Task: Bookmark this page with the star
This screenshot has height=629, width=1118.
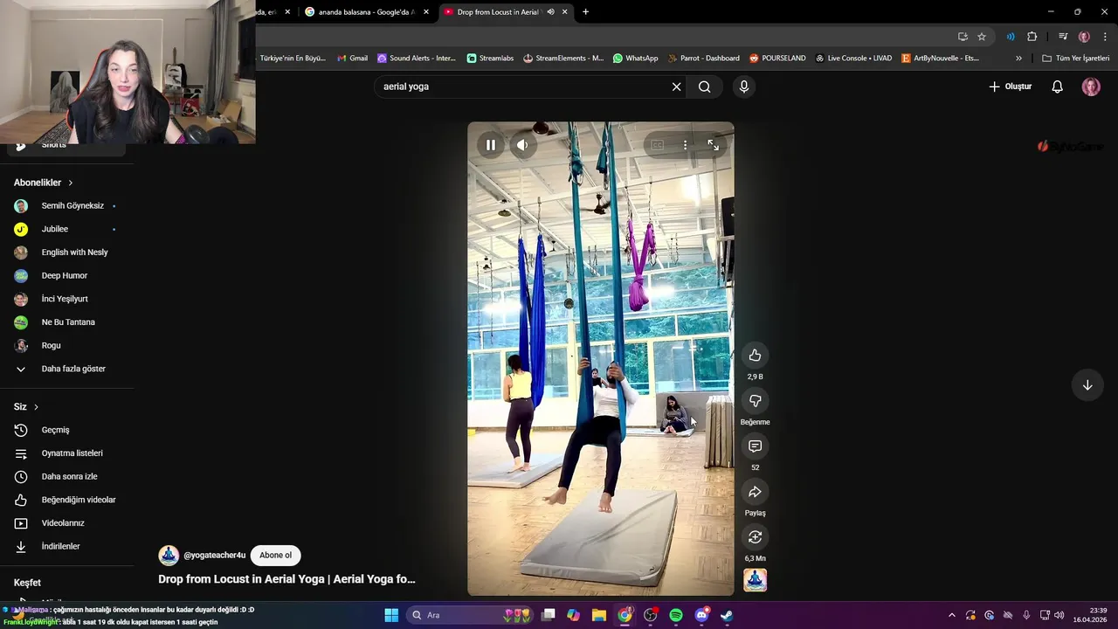Action: 982,37
